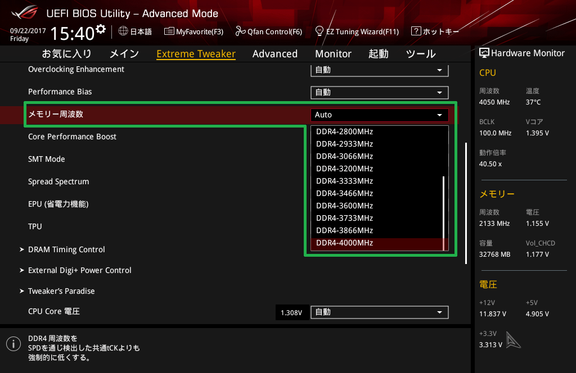Expand Tweaker's Paradise submenu
Screen dimensions: 576x373
click(x=61, y=291)
